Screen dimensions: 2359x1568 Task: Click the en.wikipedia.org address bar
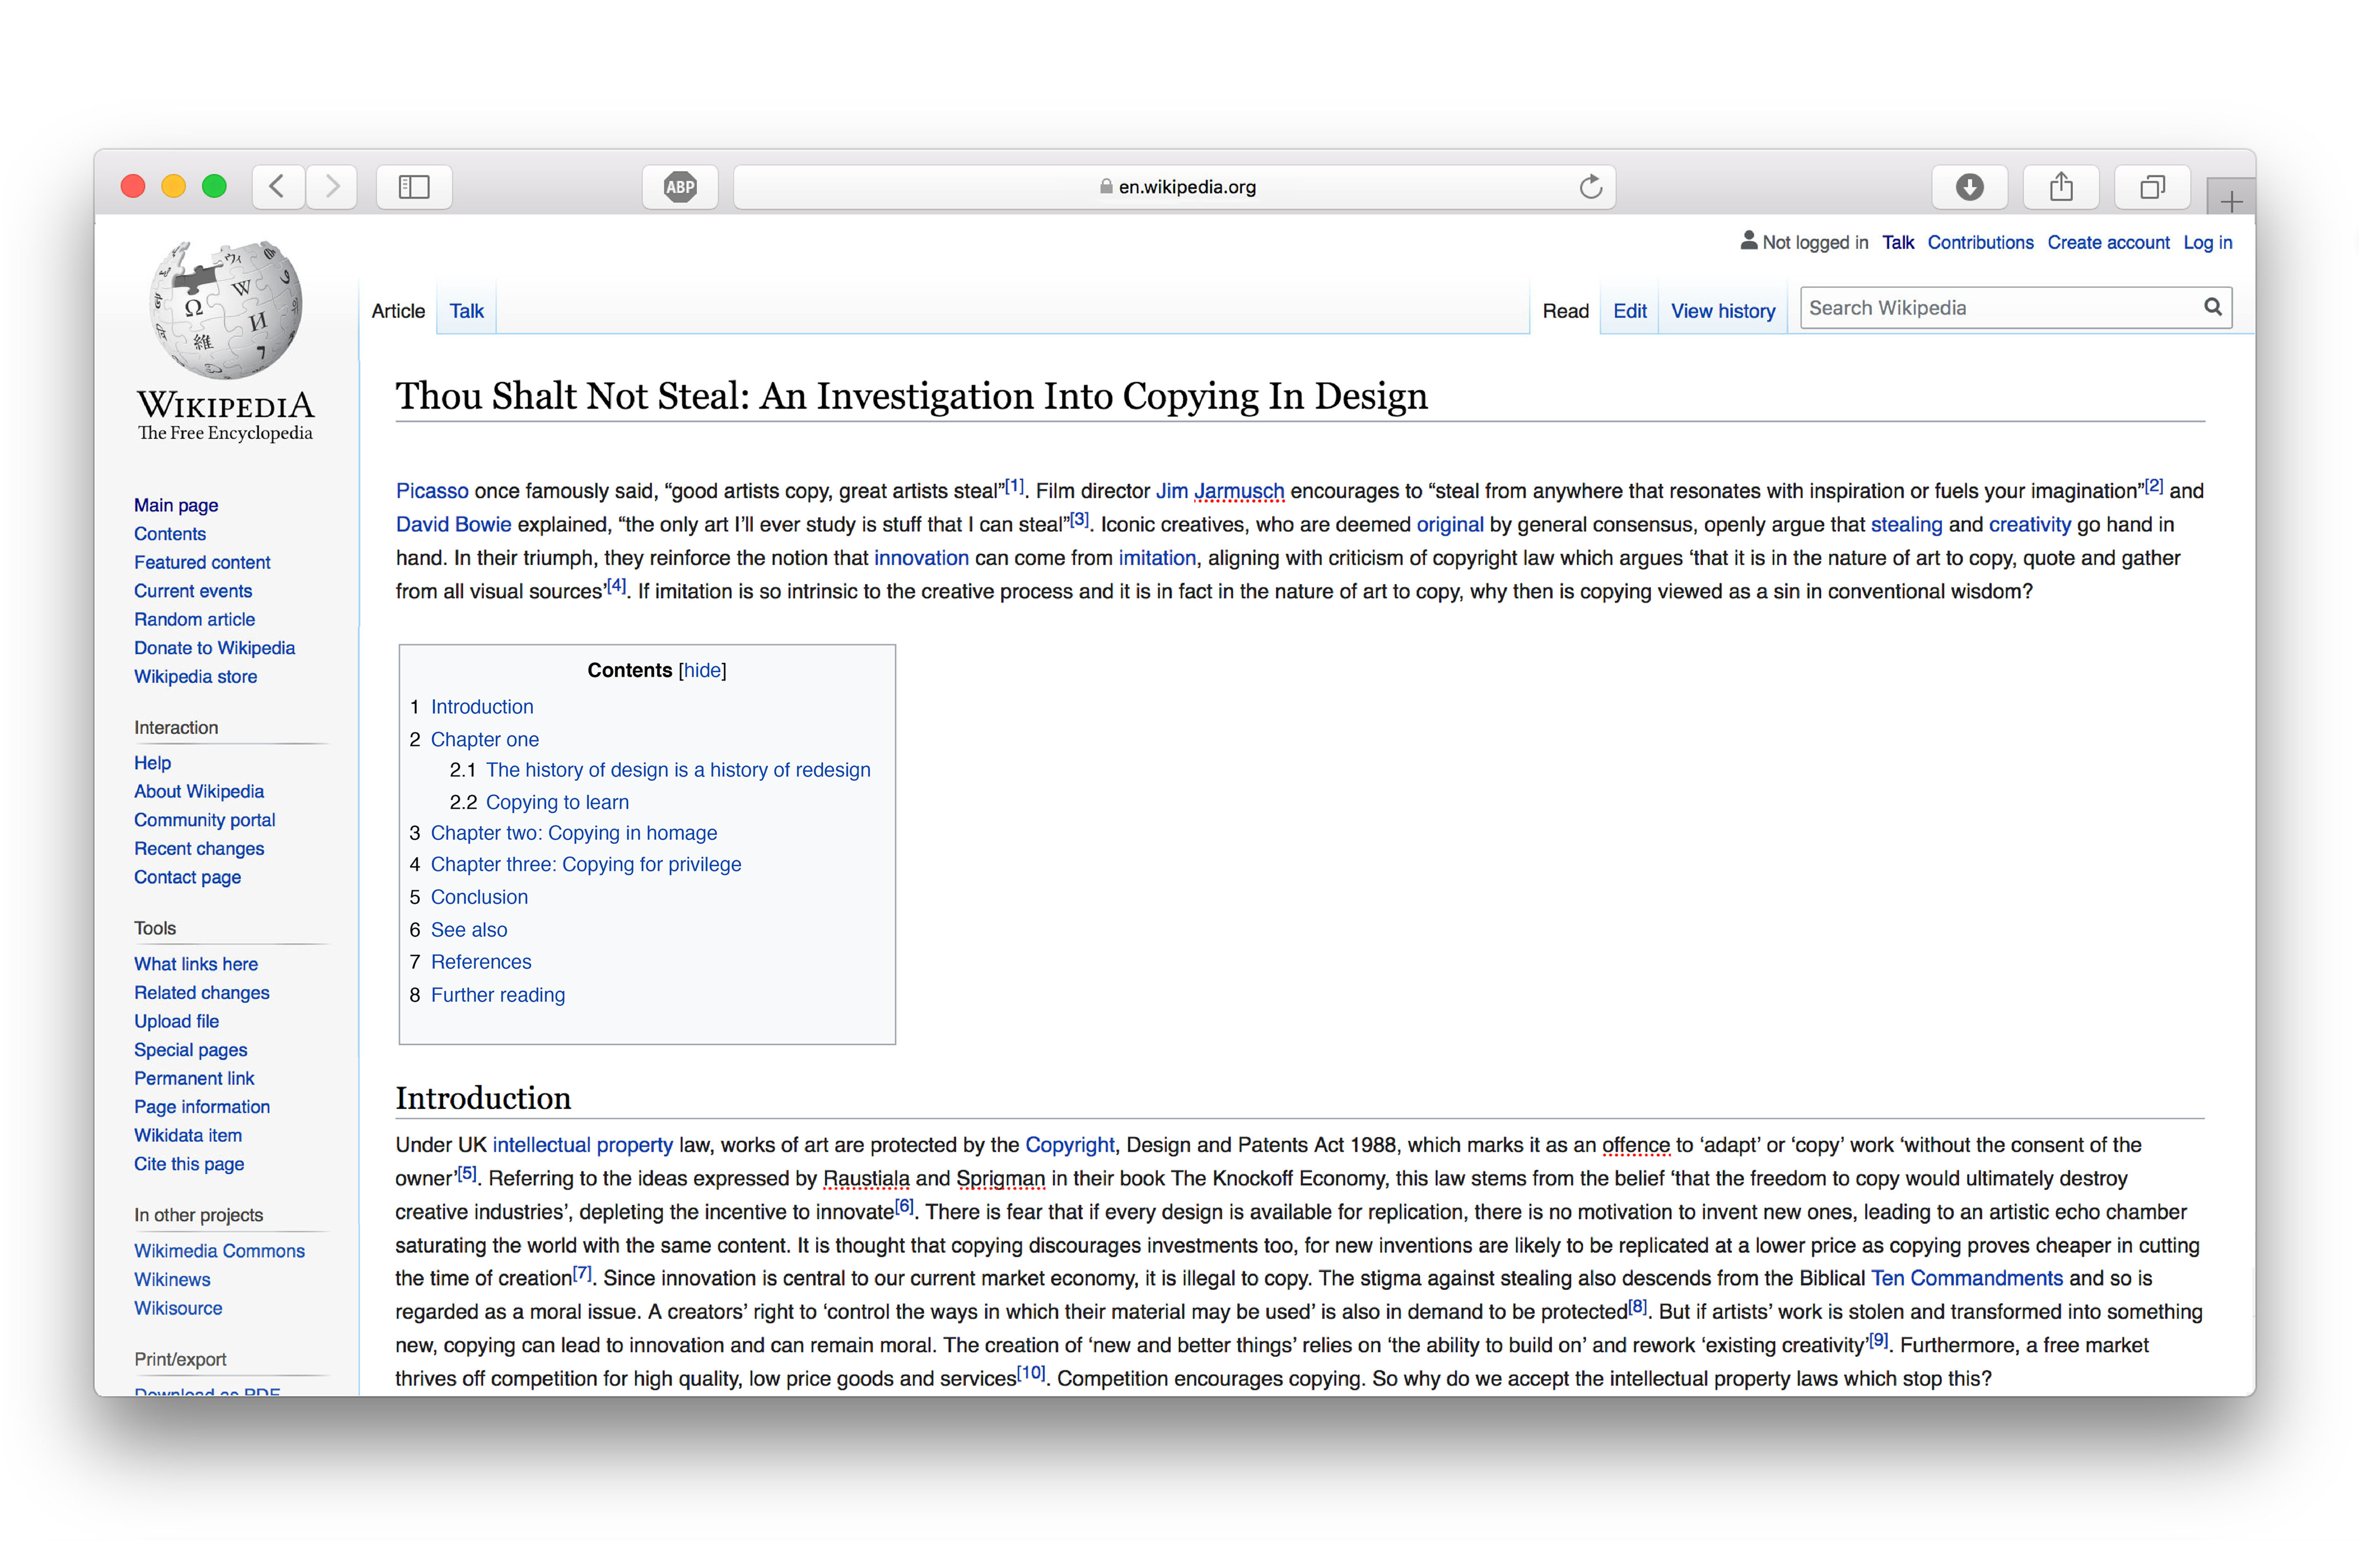1175,187
